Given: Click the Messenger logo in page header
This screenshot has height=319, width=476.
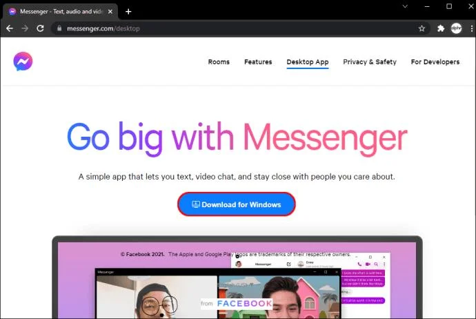Looking at the screenshot, I should 23,61.
